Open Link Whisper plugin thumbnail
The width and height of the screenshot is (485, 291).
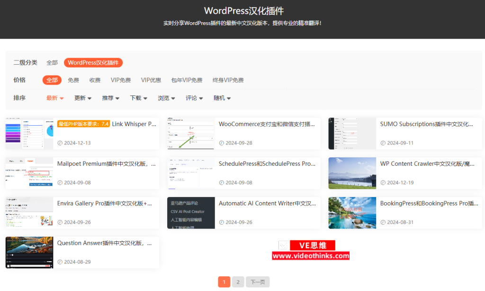29,133
